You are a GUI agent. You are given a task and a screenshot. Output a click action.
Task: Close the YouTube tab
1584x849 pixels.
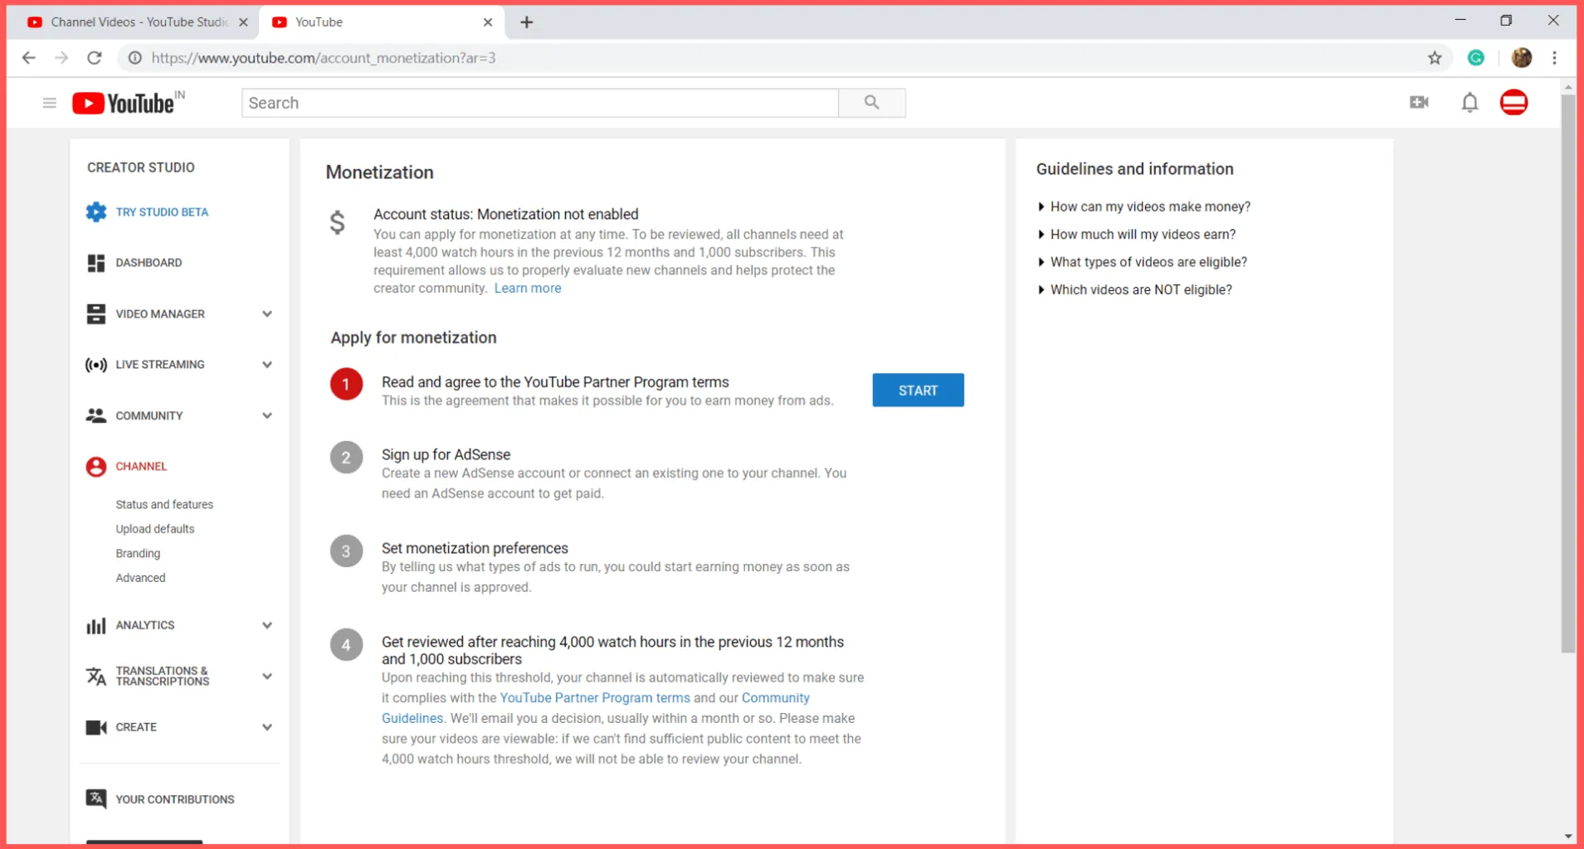pyautogui.click(x=488, y=22)
